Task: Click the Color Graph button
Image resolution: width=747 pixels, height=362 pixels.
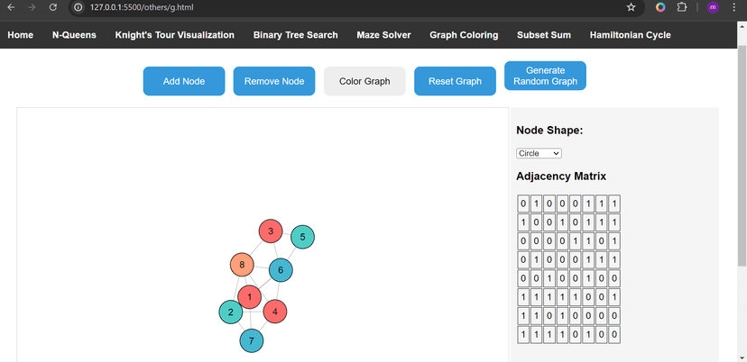Action: coord(364,81)
